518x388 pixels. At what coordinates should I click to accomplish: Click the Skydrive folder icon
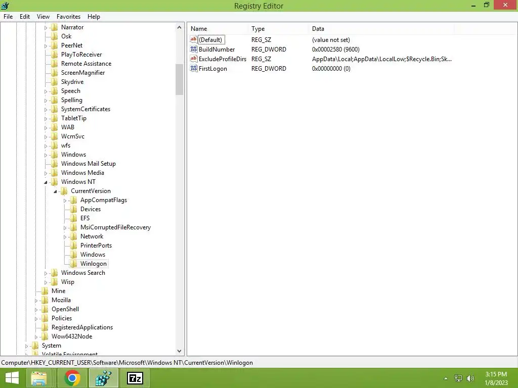pos(55,82)
